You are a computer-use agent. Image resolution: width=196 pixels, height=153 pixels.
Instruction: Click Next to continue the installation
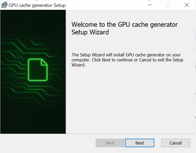click(139, 143)
